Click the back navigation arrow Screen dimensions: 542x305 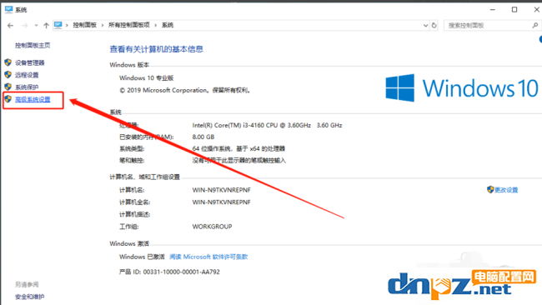[10, 25]
